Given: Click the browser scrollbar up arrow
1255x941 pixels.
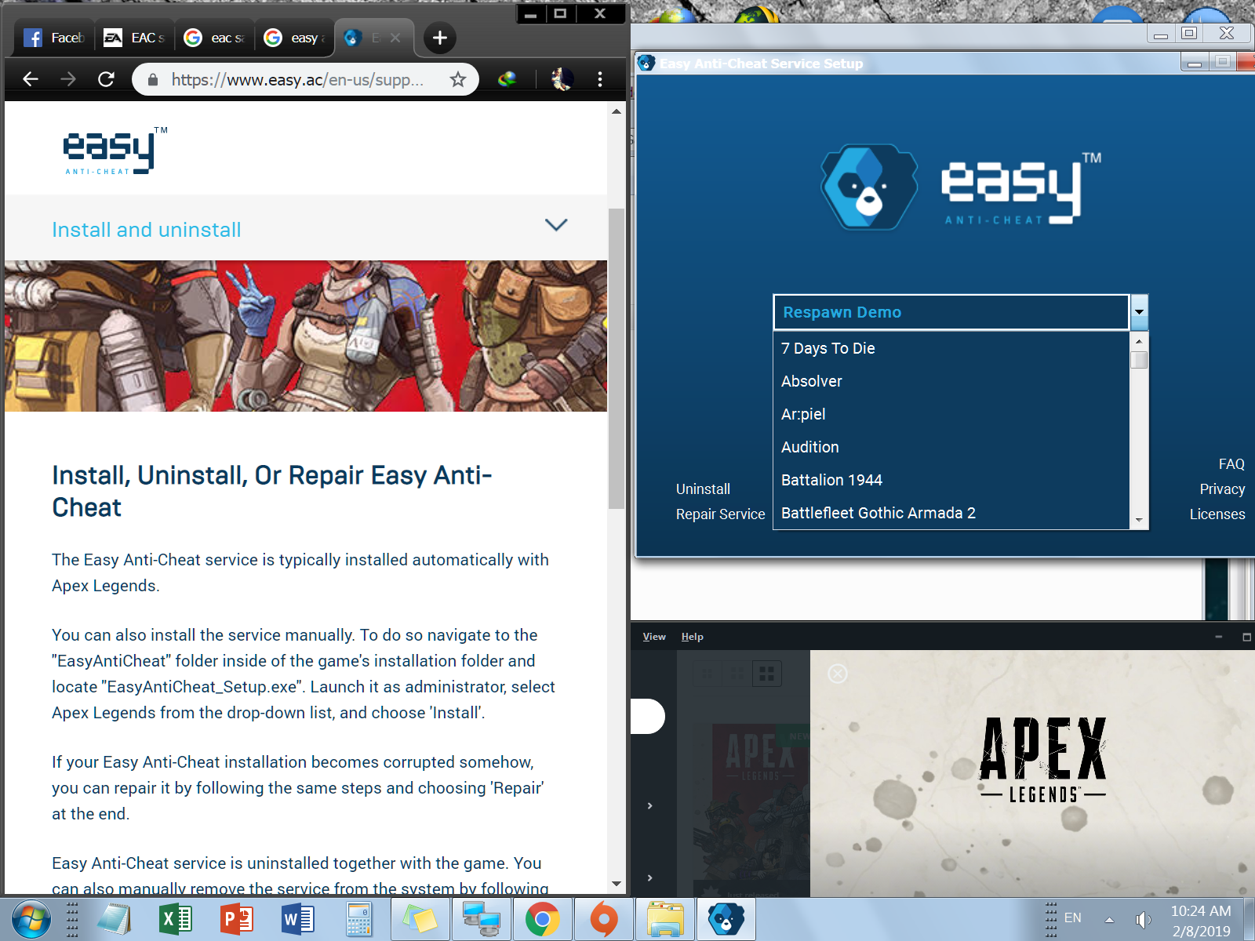Looking at the screenshot, I should [x=617, y=111].
